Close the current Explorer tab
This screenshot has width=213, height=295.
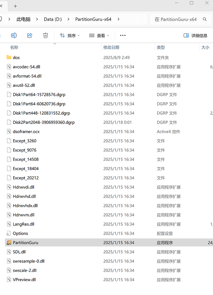[1, 6]
